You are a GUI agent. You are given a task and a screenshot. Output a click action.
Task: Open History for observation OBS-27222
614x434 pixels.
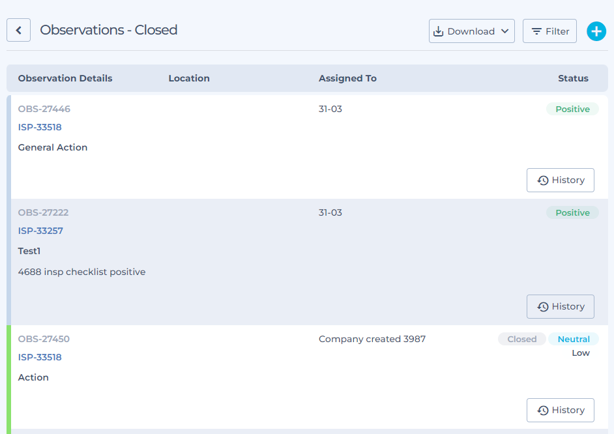(560, 307)
